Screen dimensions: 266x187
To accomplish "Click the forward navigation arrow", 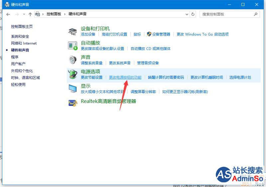I will click(17, 14).
